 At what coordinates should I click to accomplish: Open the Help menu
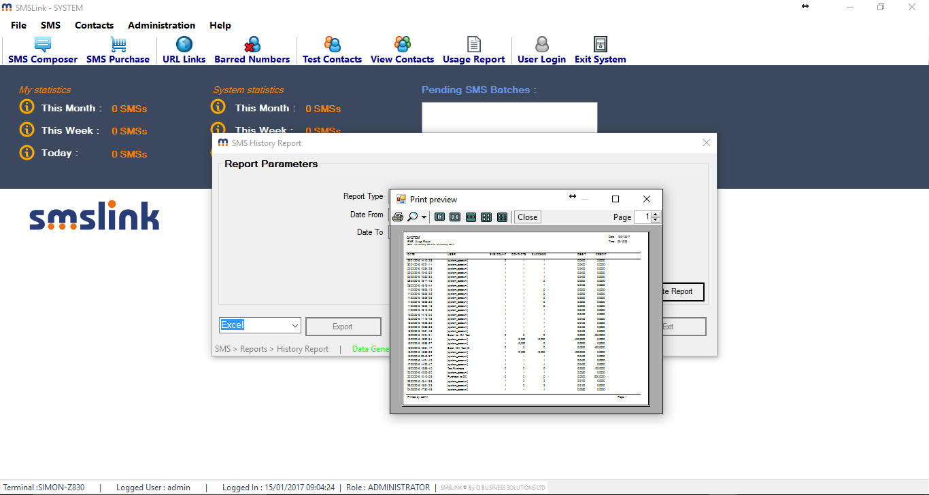coord(220,25)
